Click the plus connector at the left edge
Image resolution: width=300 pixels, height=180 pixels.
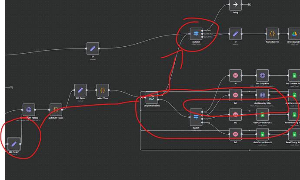pyautogui.click(x=11, y=87)
